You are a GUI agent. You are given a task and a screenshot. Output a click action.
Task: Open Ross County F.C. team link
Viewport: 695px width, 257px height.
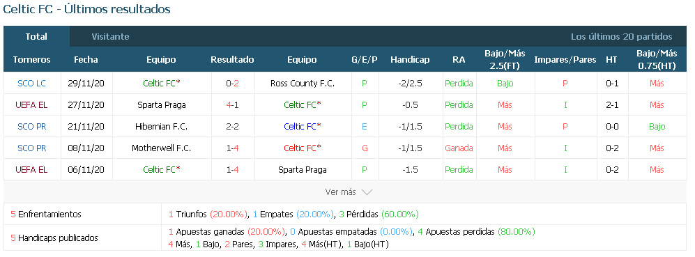click(x=303, y=84)
